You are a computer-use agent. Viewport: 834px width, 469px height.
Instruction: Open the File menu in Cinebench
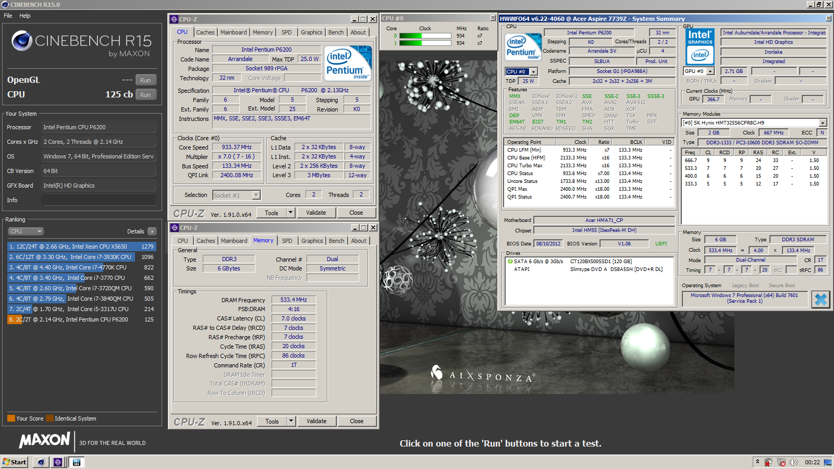coord(8,16)
